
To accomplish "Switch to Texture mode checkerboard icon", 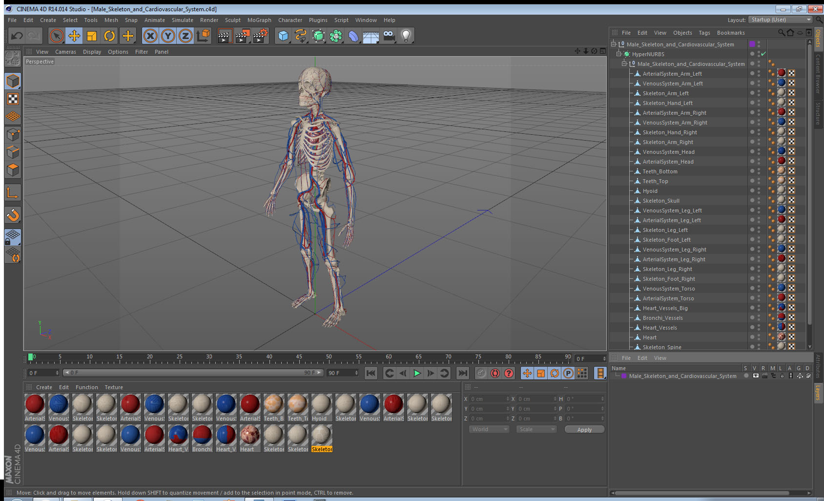I will coord(13,99).
